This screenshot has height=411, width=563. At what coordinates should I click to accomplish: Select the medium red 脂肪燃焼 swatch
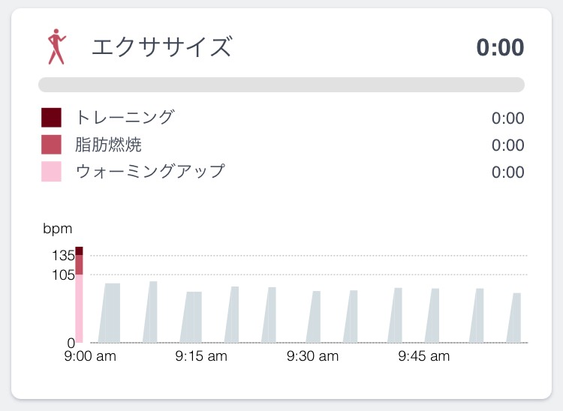tap(51, 145)
